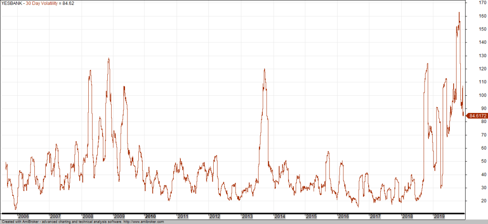The width and height of the screenshot is (488, 224).
Task: Click the late 2008 volatility peak near 128
Action: (x=109, y=59)
